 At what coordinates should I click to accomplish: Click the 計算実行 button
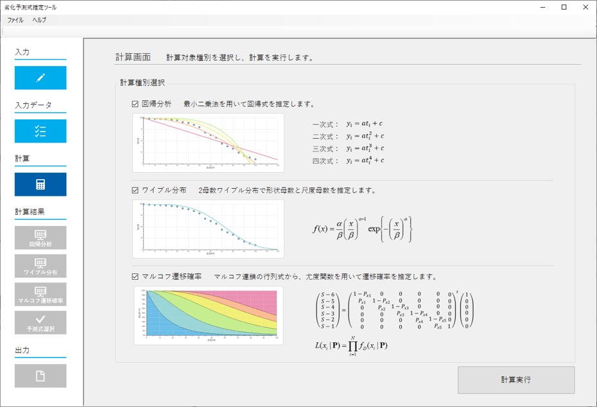point(516,379)
